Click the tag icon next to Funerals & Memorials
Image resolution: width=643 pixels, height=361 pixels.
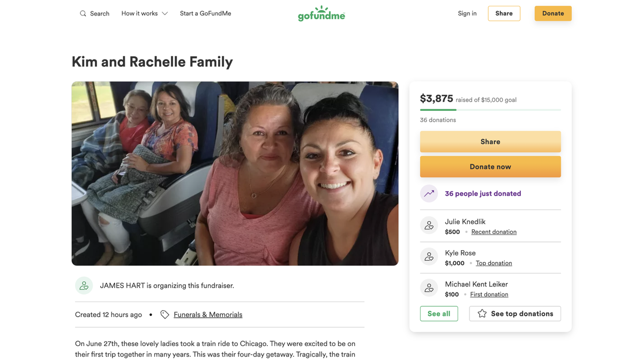coord(165,314)
